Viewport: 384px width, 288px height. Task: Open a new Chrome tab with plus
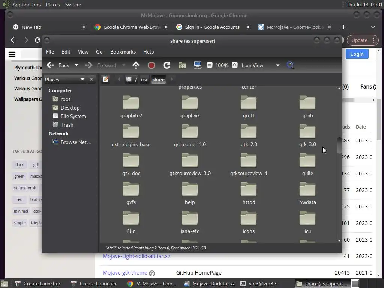pos(344,27)
